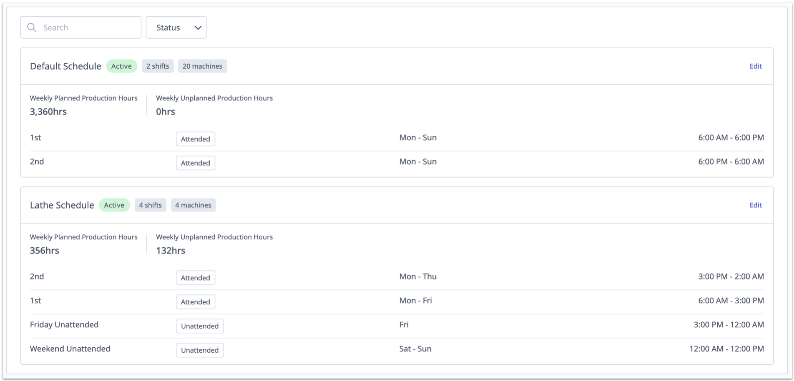Click 2nd shift row in Default Schedule
The width and height of the screenshot is (794, 381).
pos(397,163)
